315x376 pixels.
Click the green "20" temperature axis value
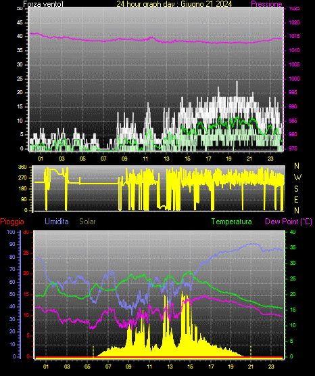coord(293,294)
